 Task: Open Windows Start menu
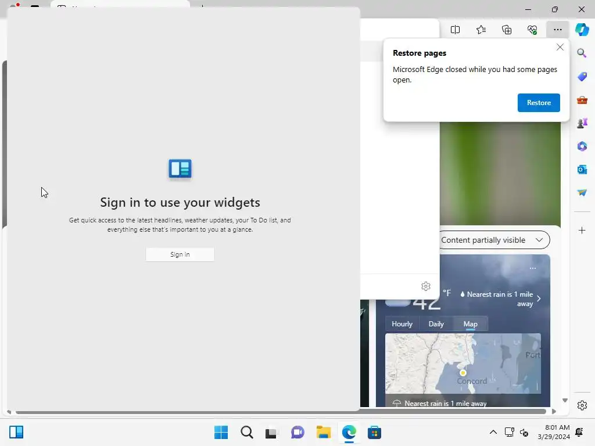[221, 432]
